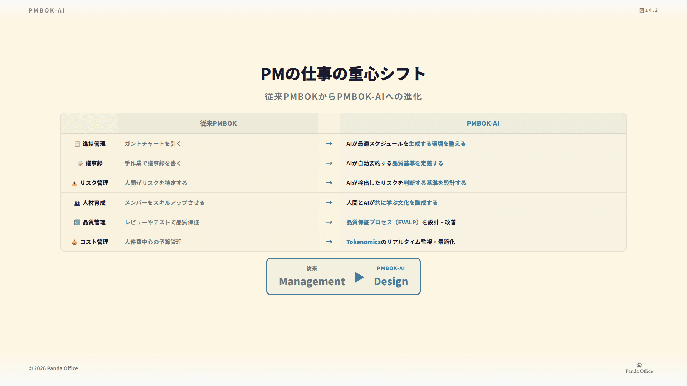Click the small PMBOK-AI label above Design
The image size is (687, 386).
391,268
